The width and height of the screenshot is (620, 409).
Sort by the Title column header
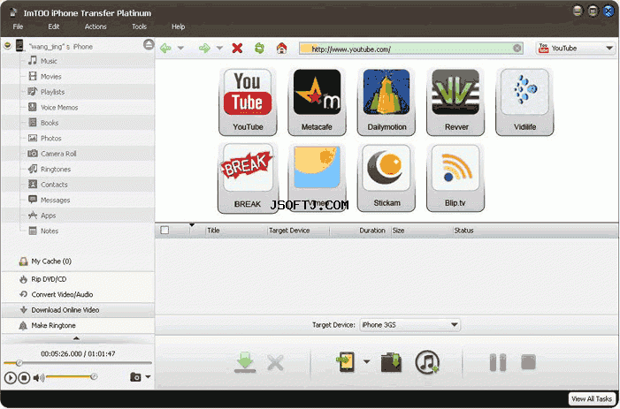click(x=236, y=231)
